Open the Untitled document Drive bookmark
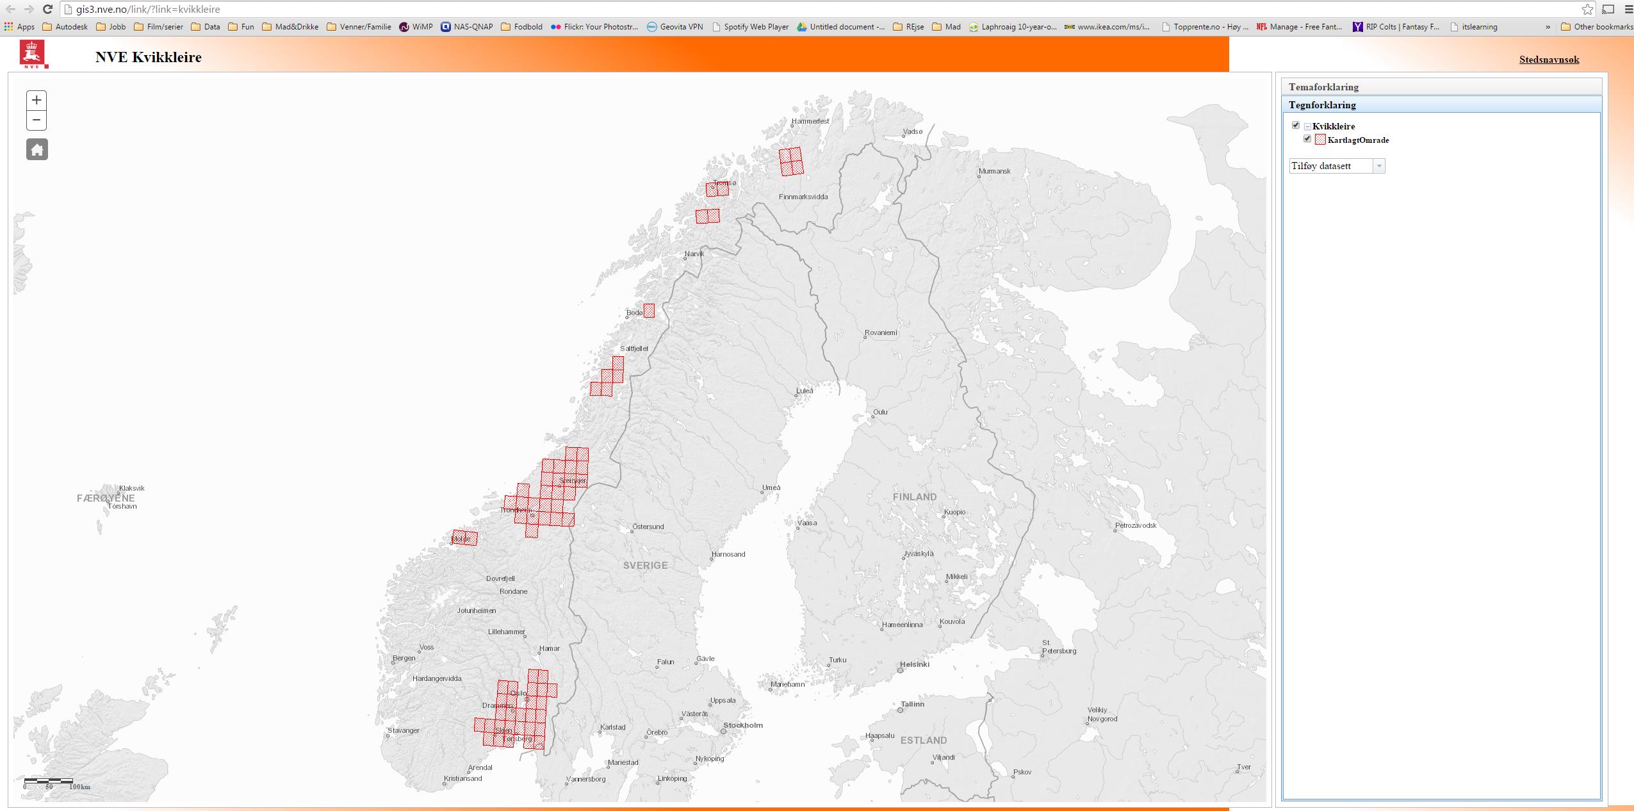The image size is (1634, 811). (840, 27)
